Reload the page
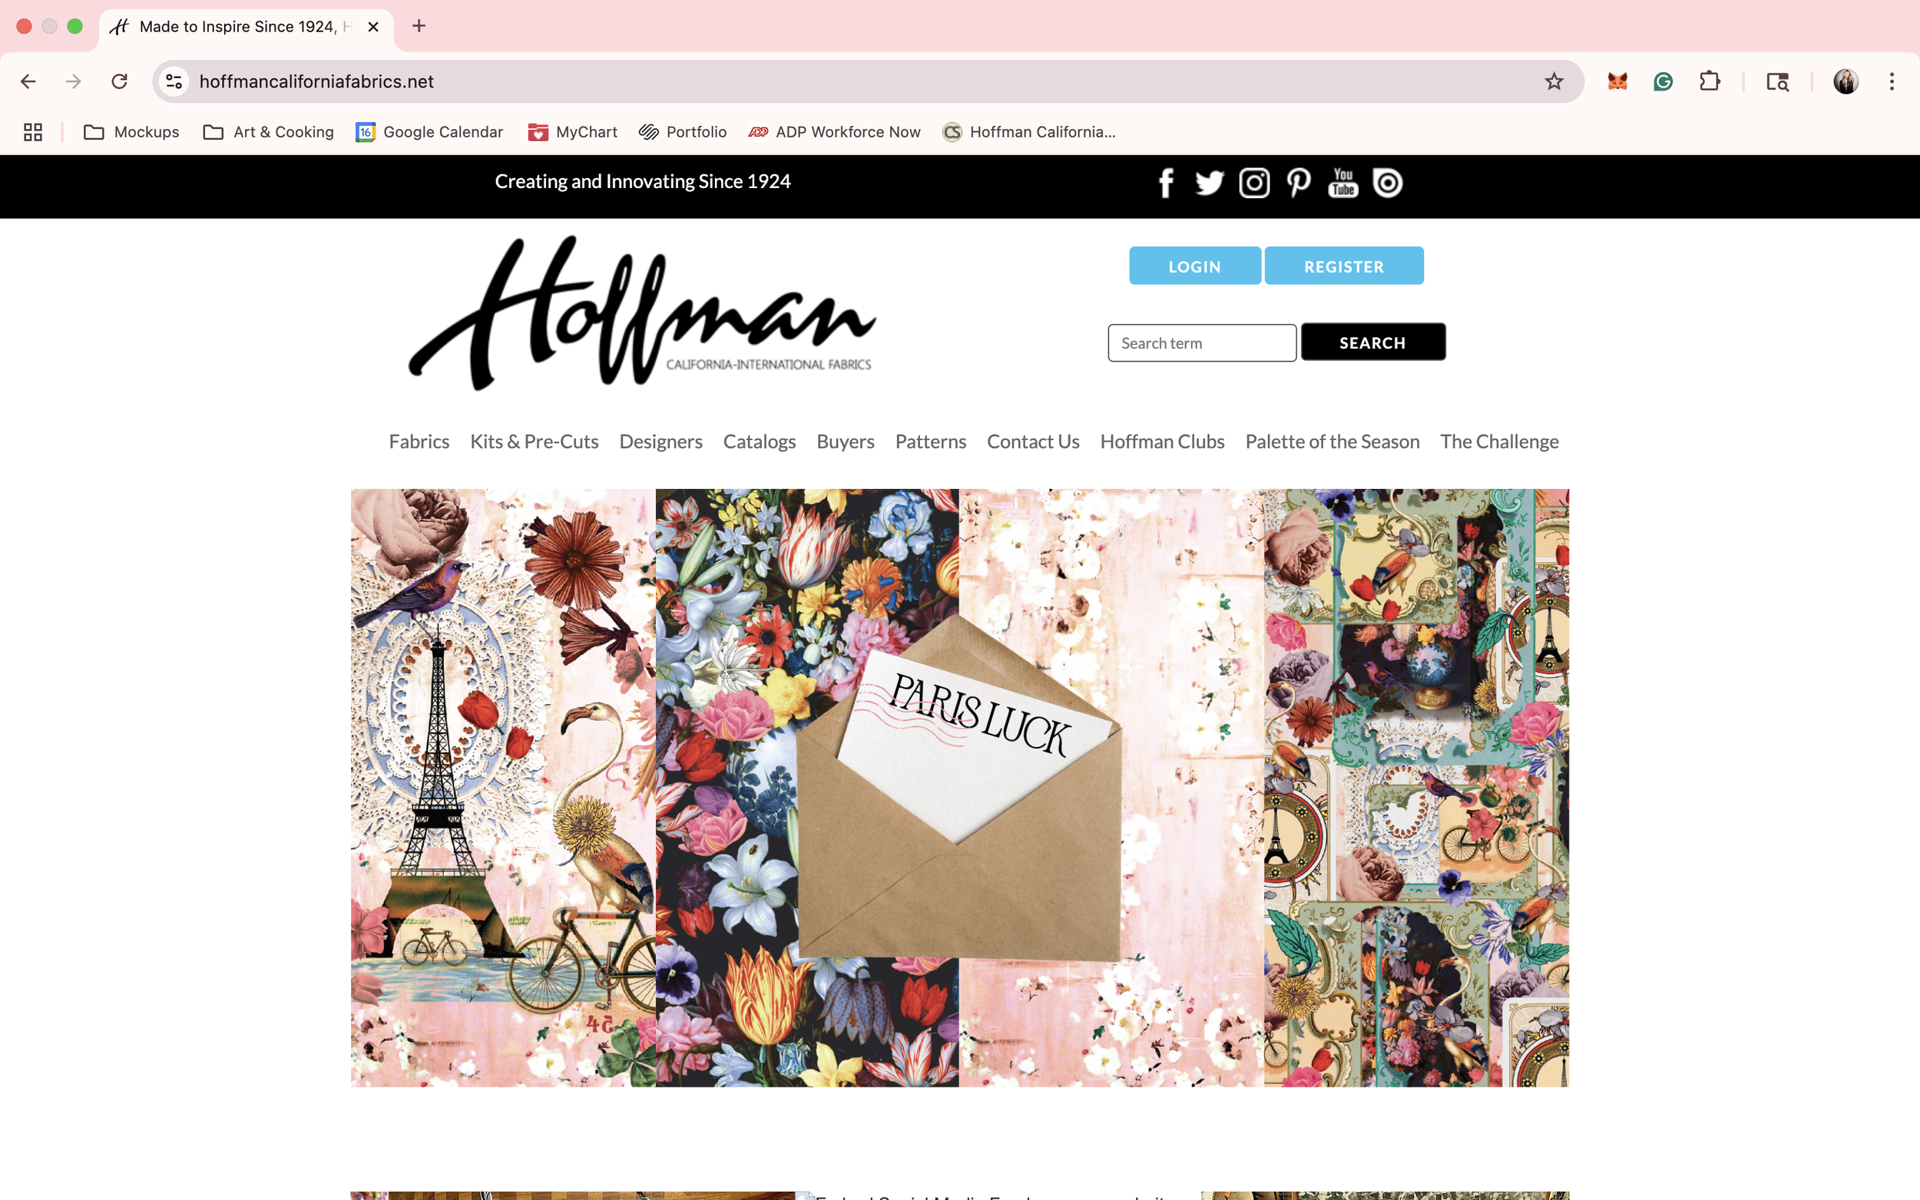Screen dimensions: 1920x1200 tap(119, 81)
